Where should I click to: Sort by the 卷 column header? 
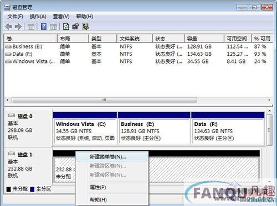point(30,39)
